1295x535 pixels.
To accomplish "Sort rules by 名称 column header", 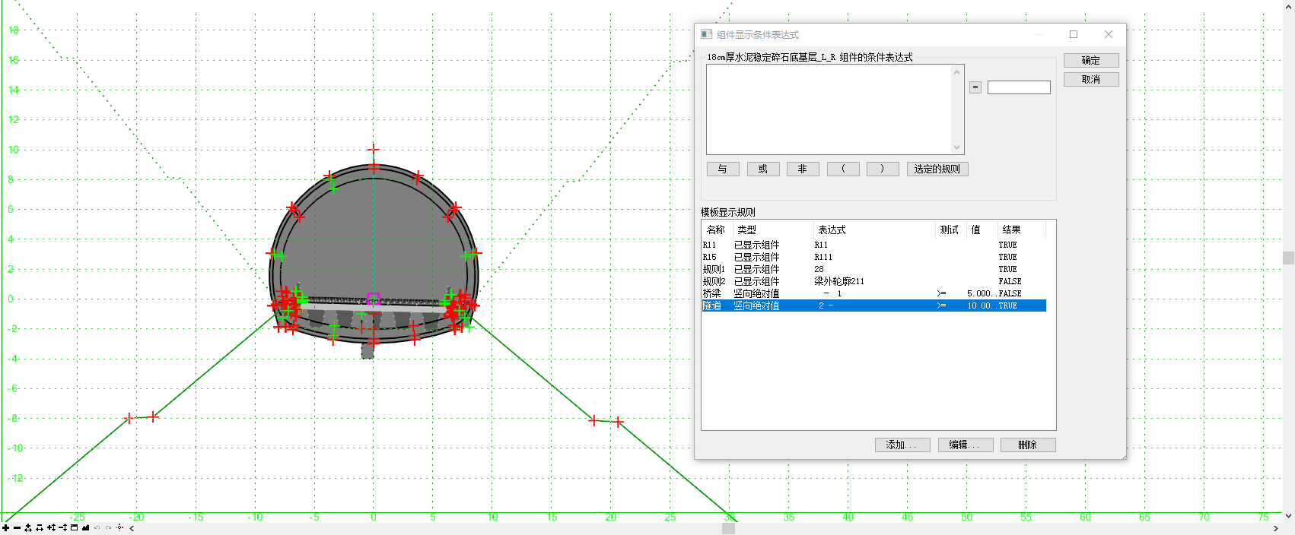I will click(716, 230).
